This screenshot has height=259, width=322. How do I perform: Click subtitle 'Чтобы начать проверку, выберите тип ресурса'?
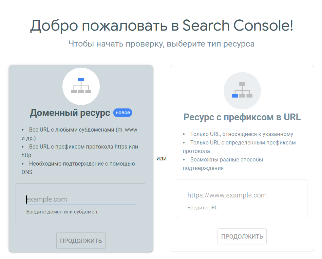click(162, 44)
